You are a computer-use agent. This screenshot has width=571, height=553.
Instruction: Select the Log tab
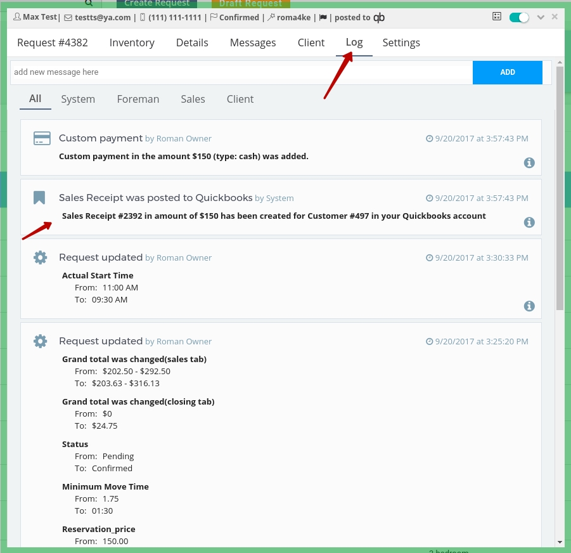coord(354,42)
